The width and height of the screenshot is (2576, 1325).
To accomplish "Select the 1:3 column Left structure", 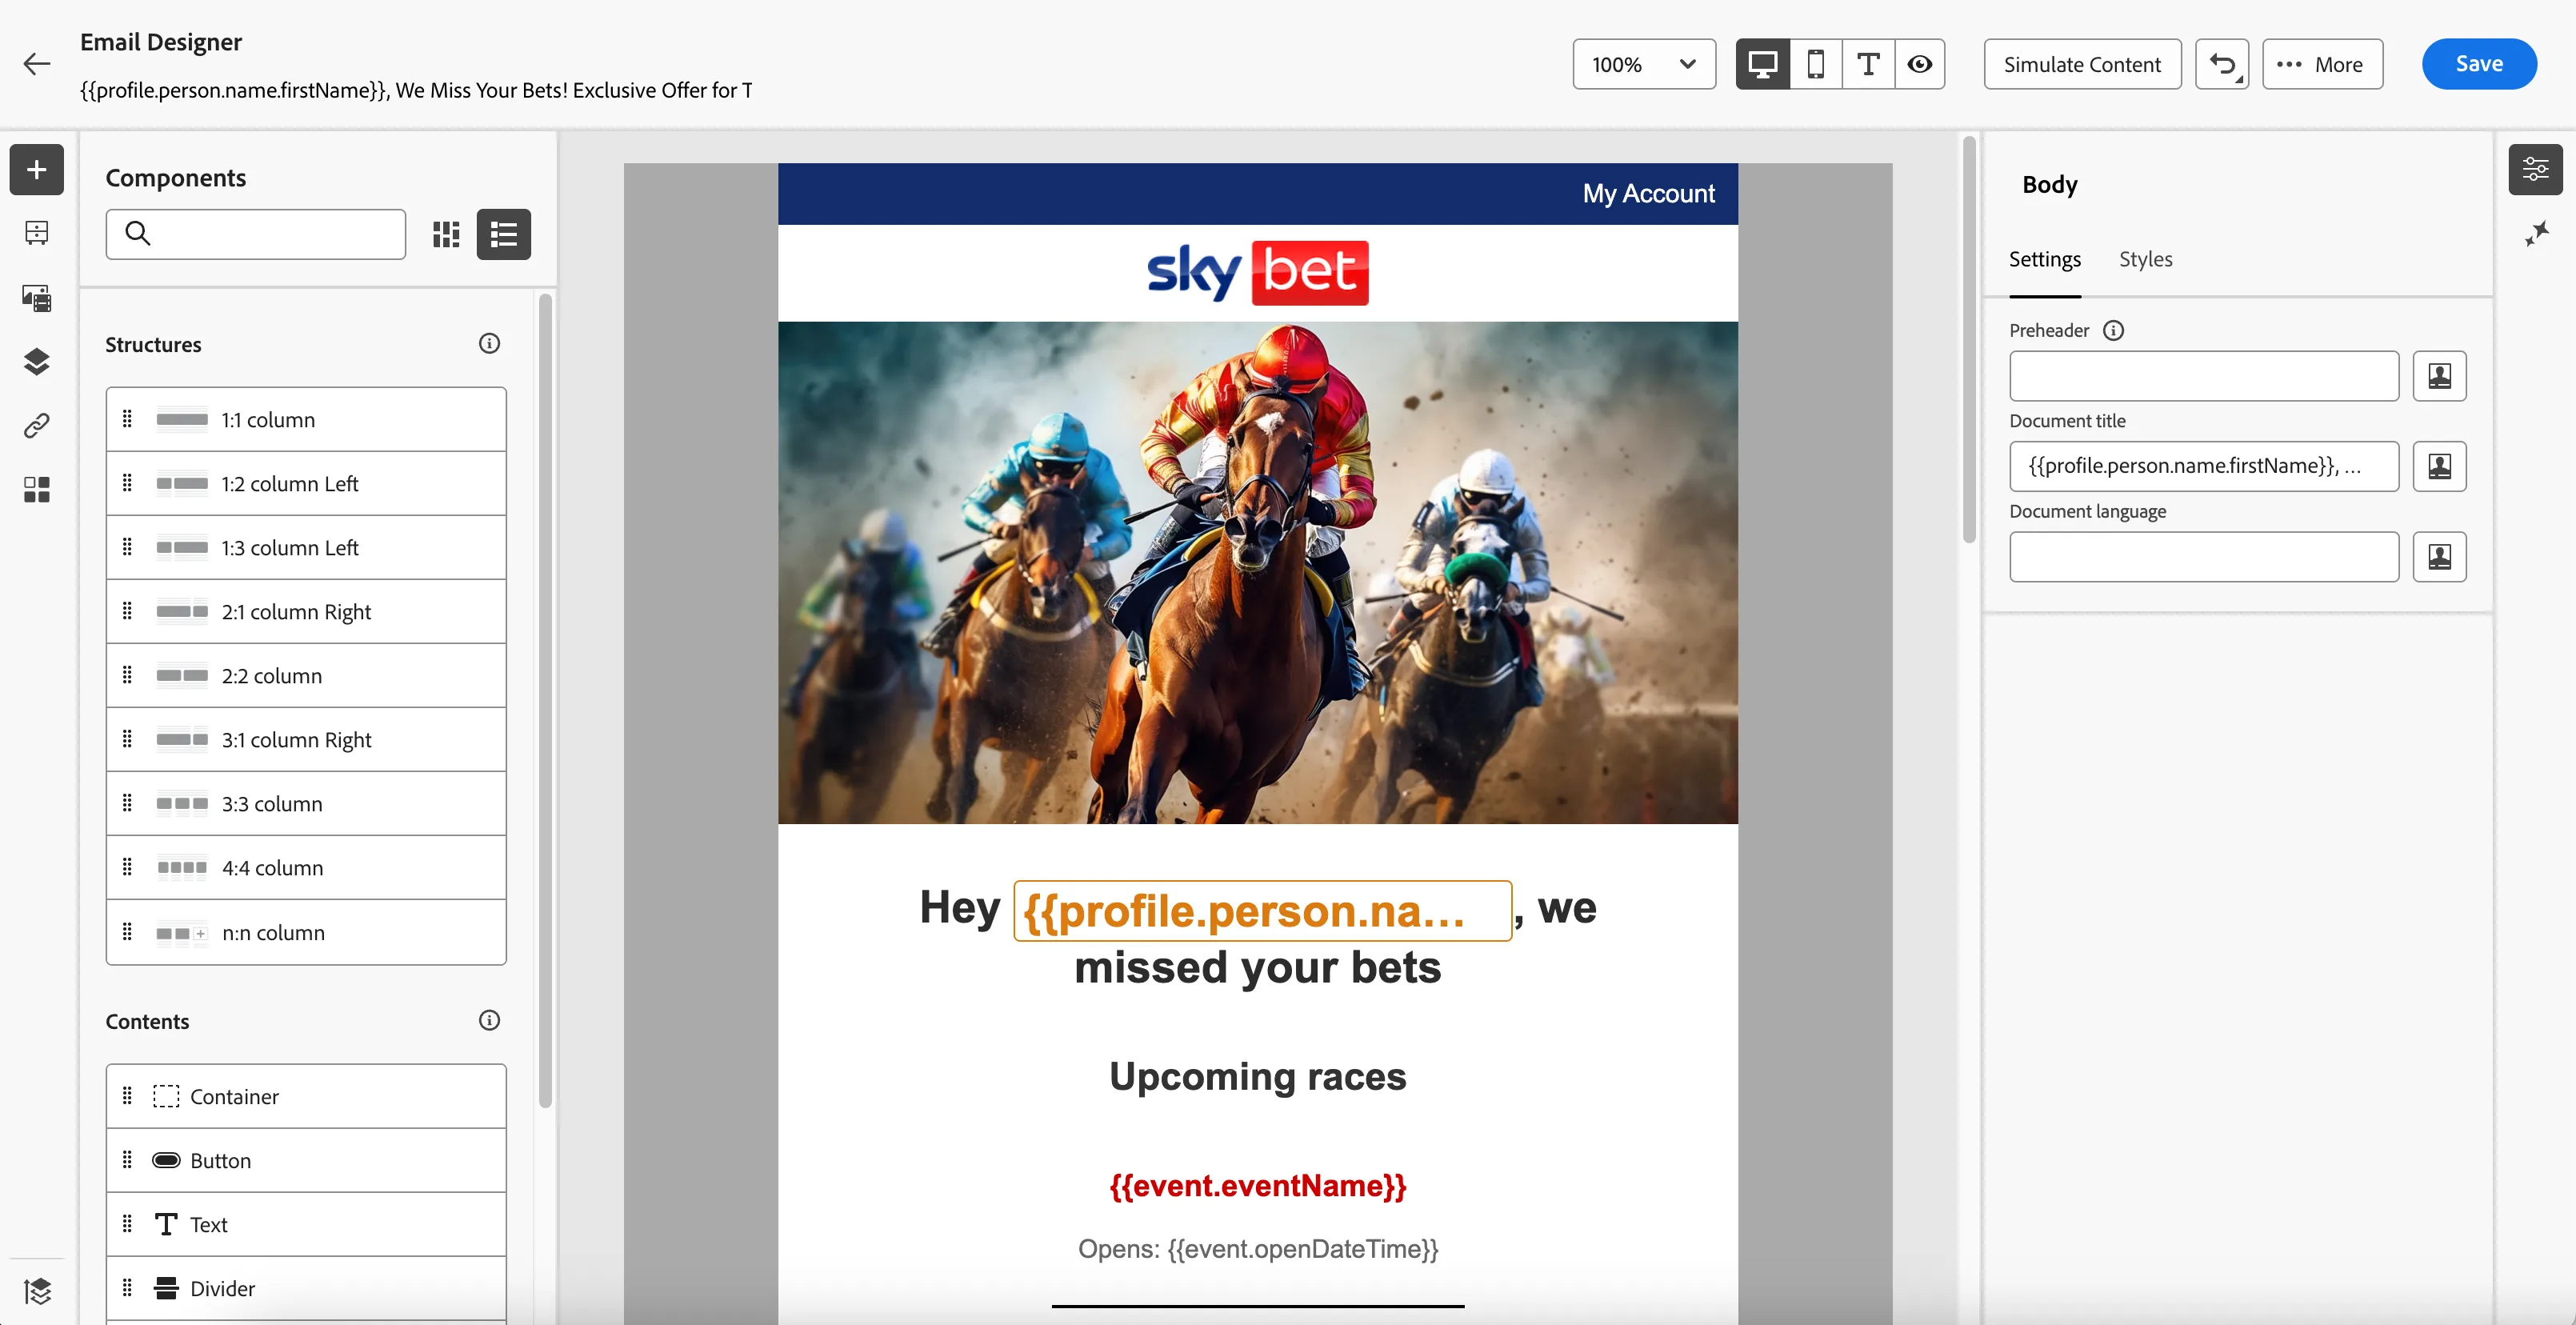I will pyautogui.click(x=306, y=548).
